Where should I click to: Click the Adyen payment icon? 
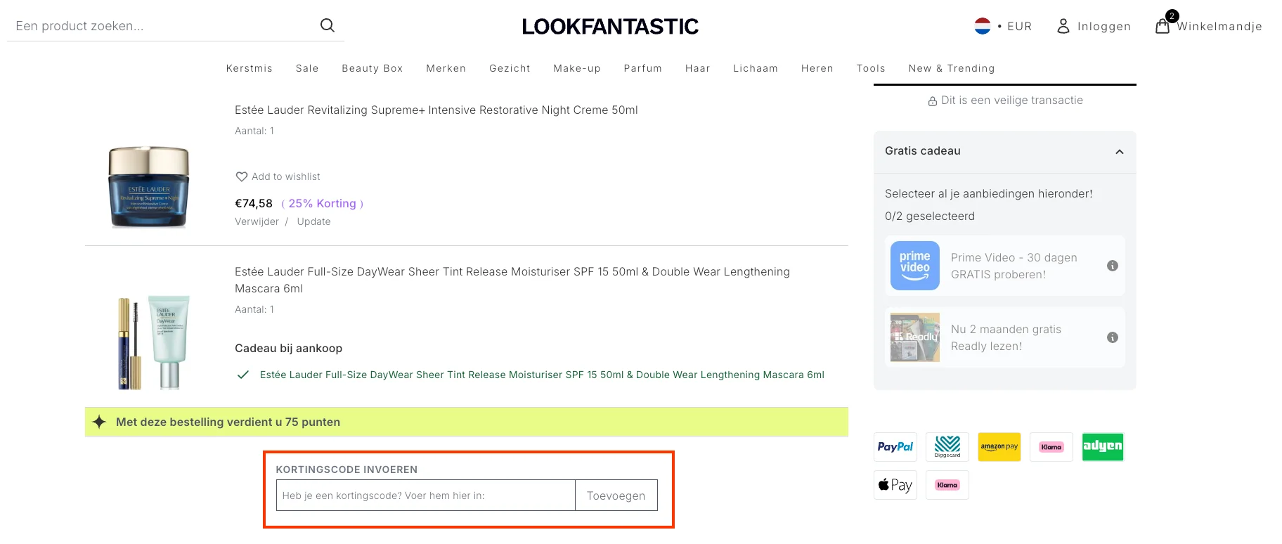point(1103,447)
